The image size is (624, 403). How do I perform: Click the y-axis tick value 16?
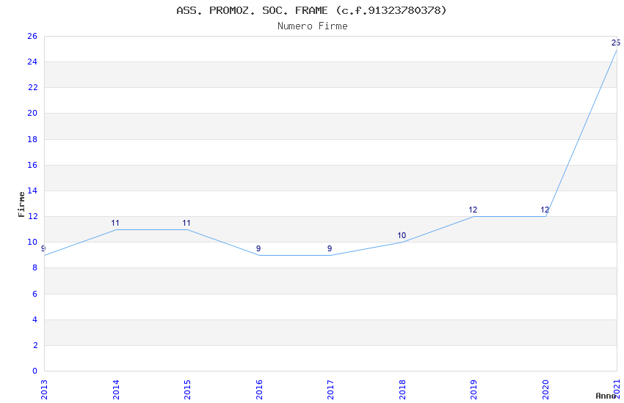[x=32, y=165]
